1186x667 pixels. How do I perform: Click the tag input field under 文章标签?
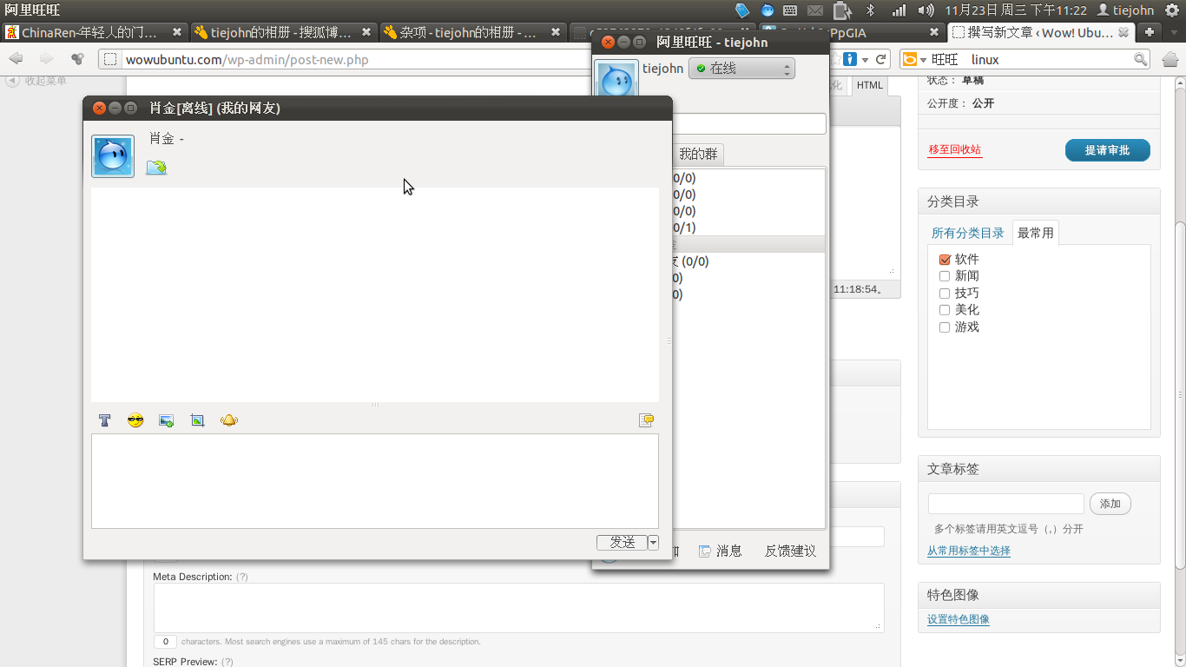1005,504
